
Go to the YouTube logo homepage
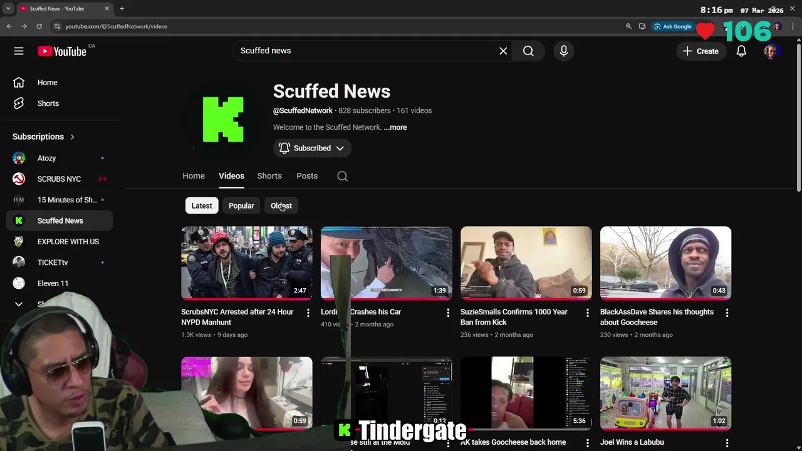point(62,51)
